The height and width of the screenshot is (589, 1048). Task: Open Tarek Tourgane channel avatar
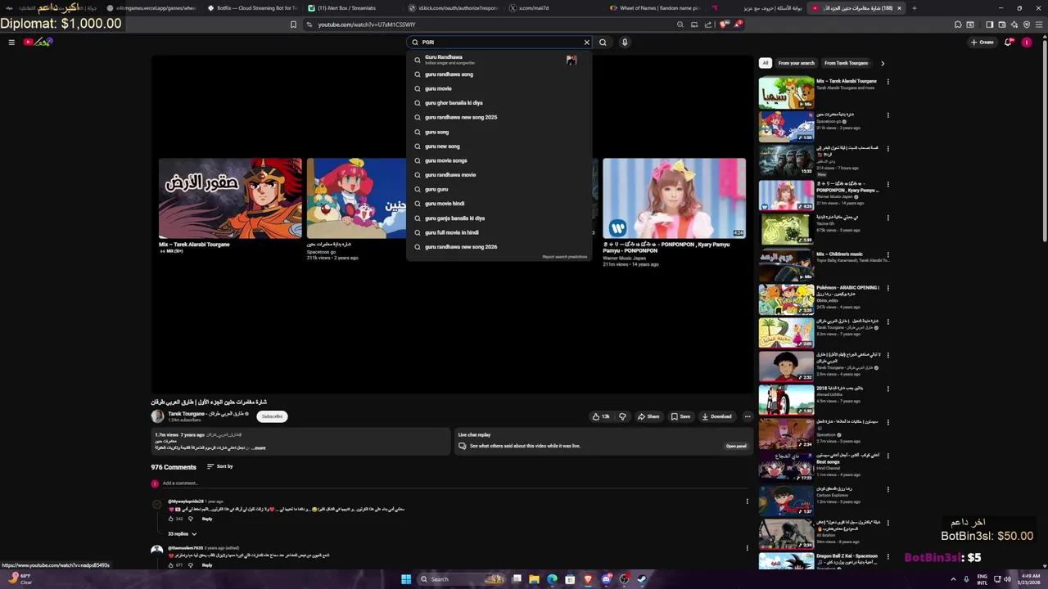(157, 416)
